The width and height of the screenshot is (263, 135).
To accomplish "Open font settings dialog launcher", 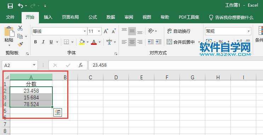I will pos(116,54).
